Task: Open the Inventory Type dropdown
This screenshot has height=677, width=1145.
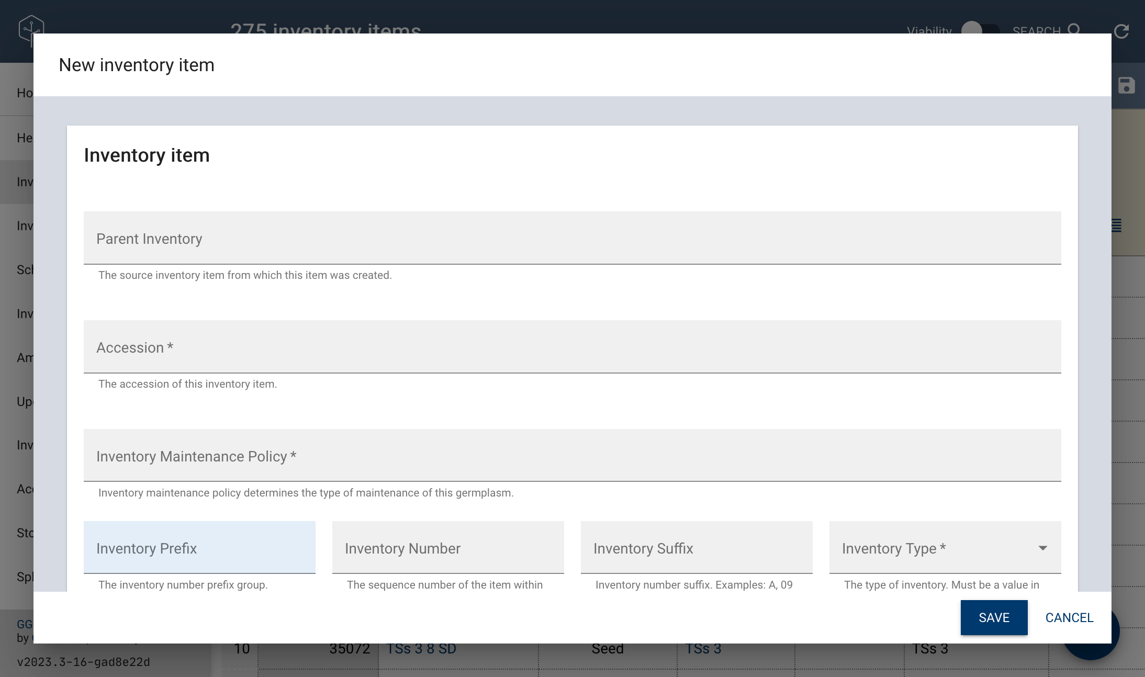Action: point(945,547)
